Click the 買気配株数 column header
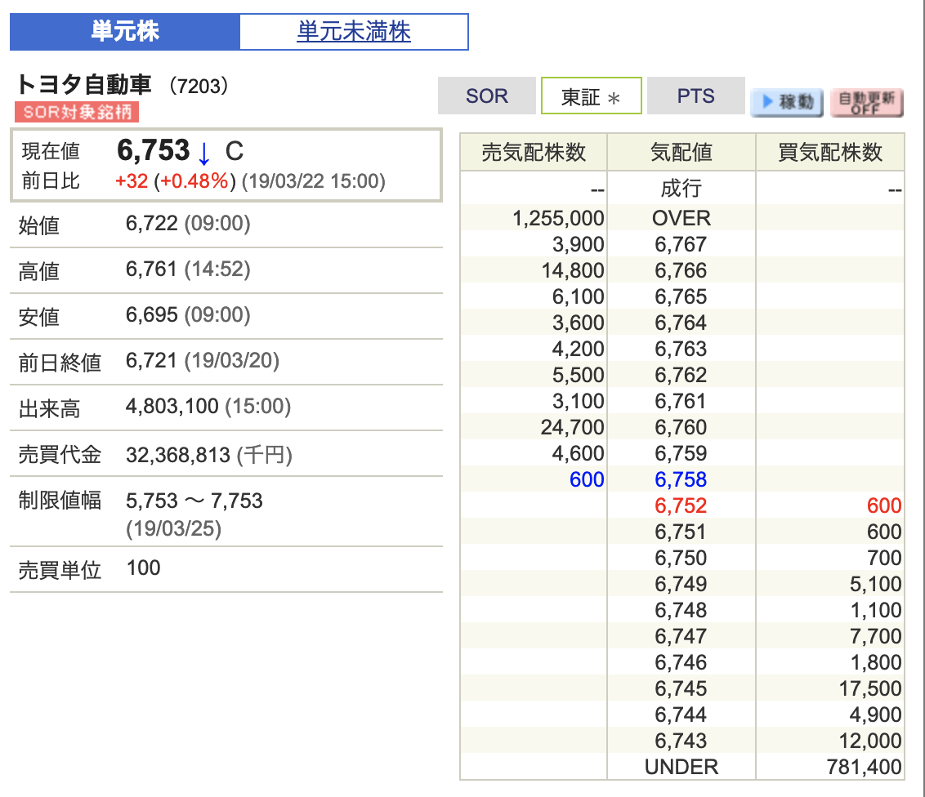The image size is (925, 797). coord(830,152)
